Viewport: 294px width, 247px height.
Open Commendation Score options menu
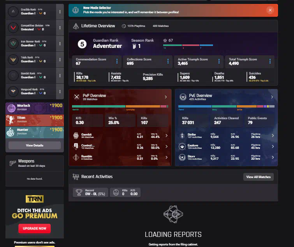coord(117,61)
